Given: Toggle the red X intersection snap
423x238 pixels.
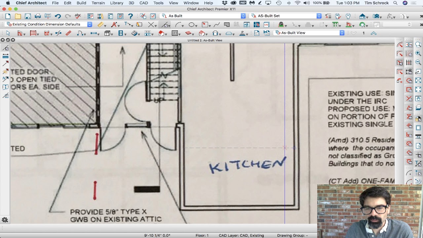Looking at the screenshot, I should tap(409, 99).
